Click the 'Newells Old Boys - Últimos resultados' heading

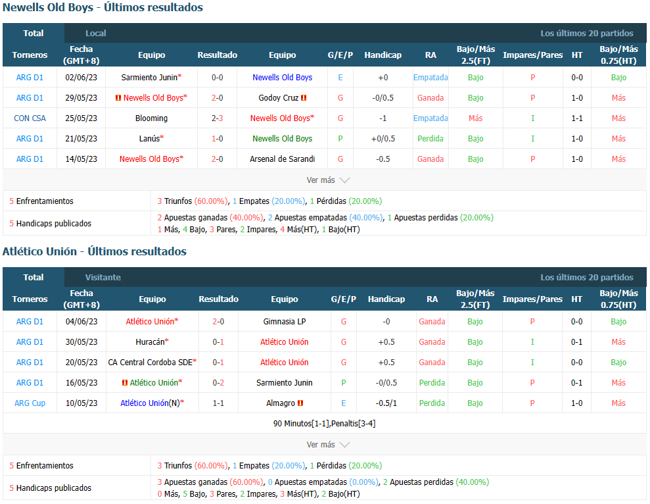[x=103, y=7]
